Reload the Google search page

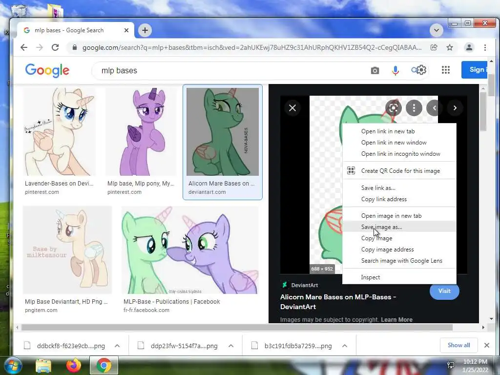click(x=55, y=47)
